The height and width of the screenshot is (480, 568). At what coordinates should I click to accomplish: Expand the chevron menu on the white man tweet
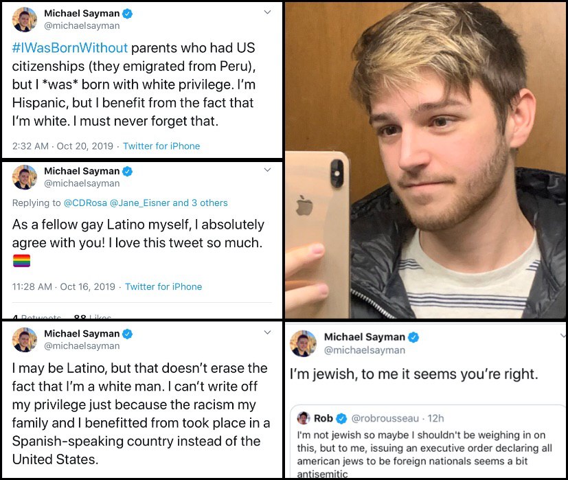click(x=267, y=332)
